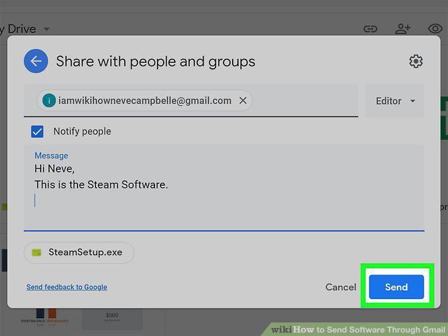Expand the My Drive dropdown arrow

coord(47,29)
